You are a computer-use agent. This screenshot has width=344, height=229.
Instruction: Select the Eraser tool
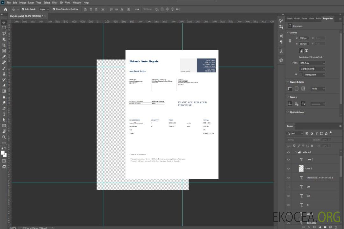4,86
